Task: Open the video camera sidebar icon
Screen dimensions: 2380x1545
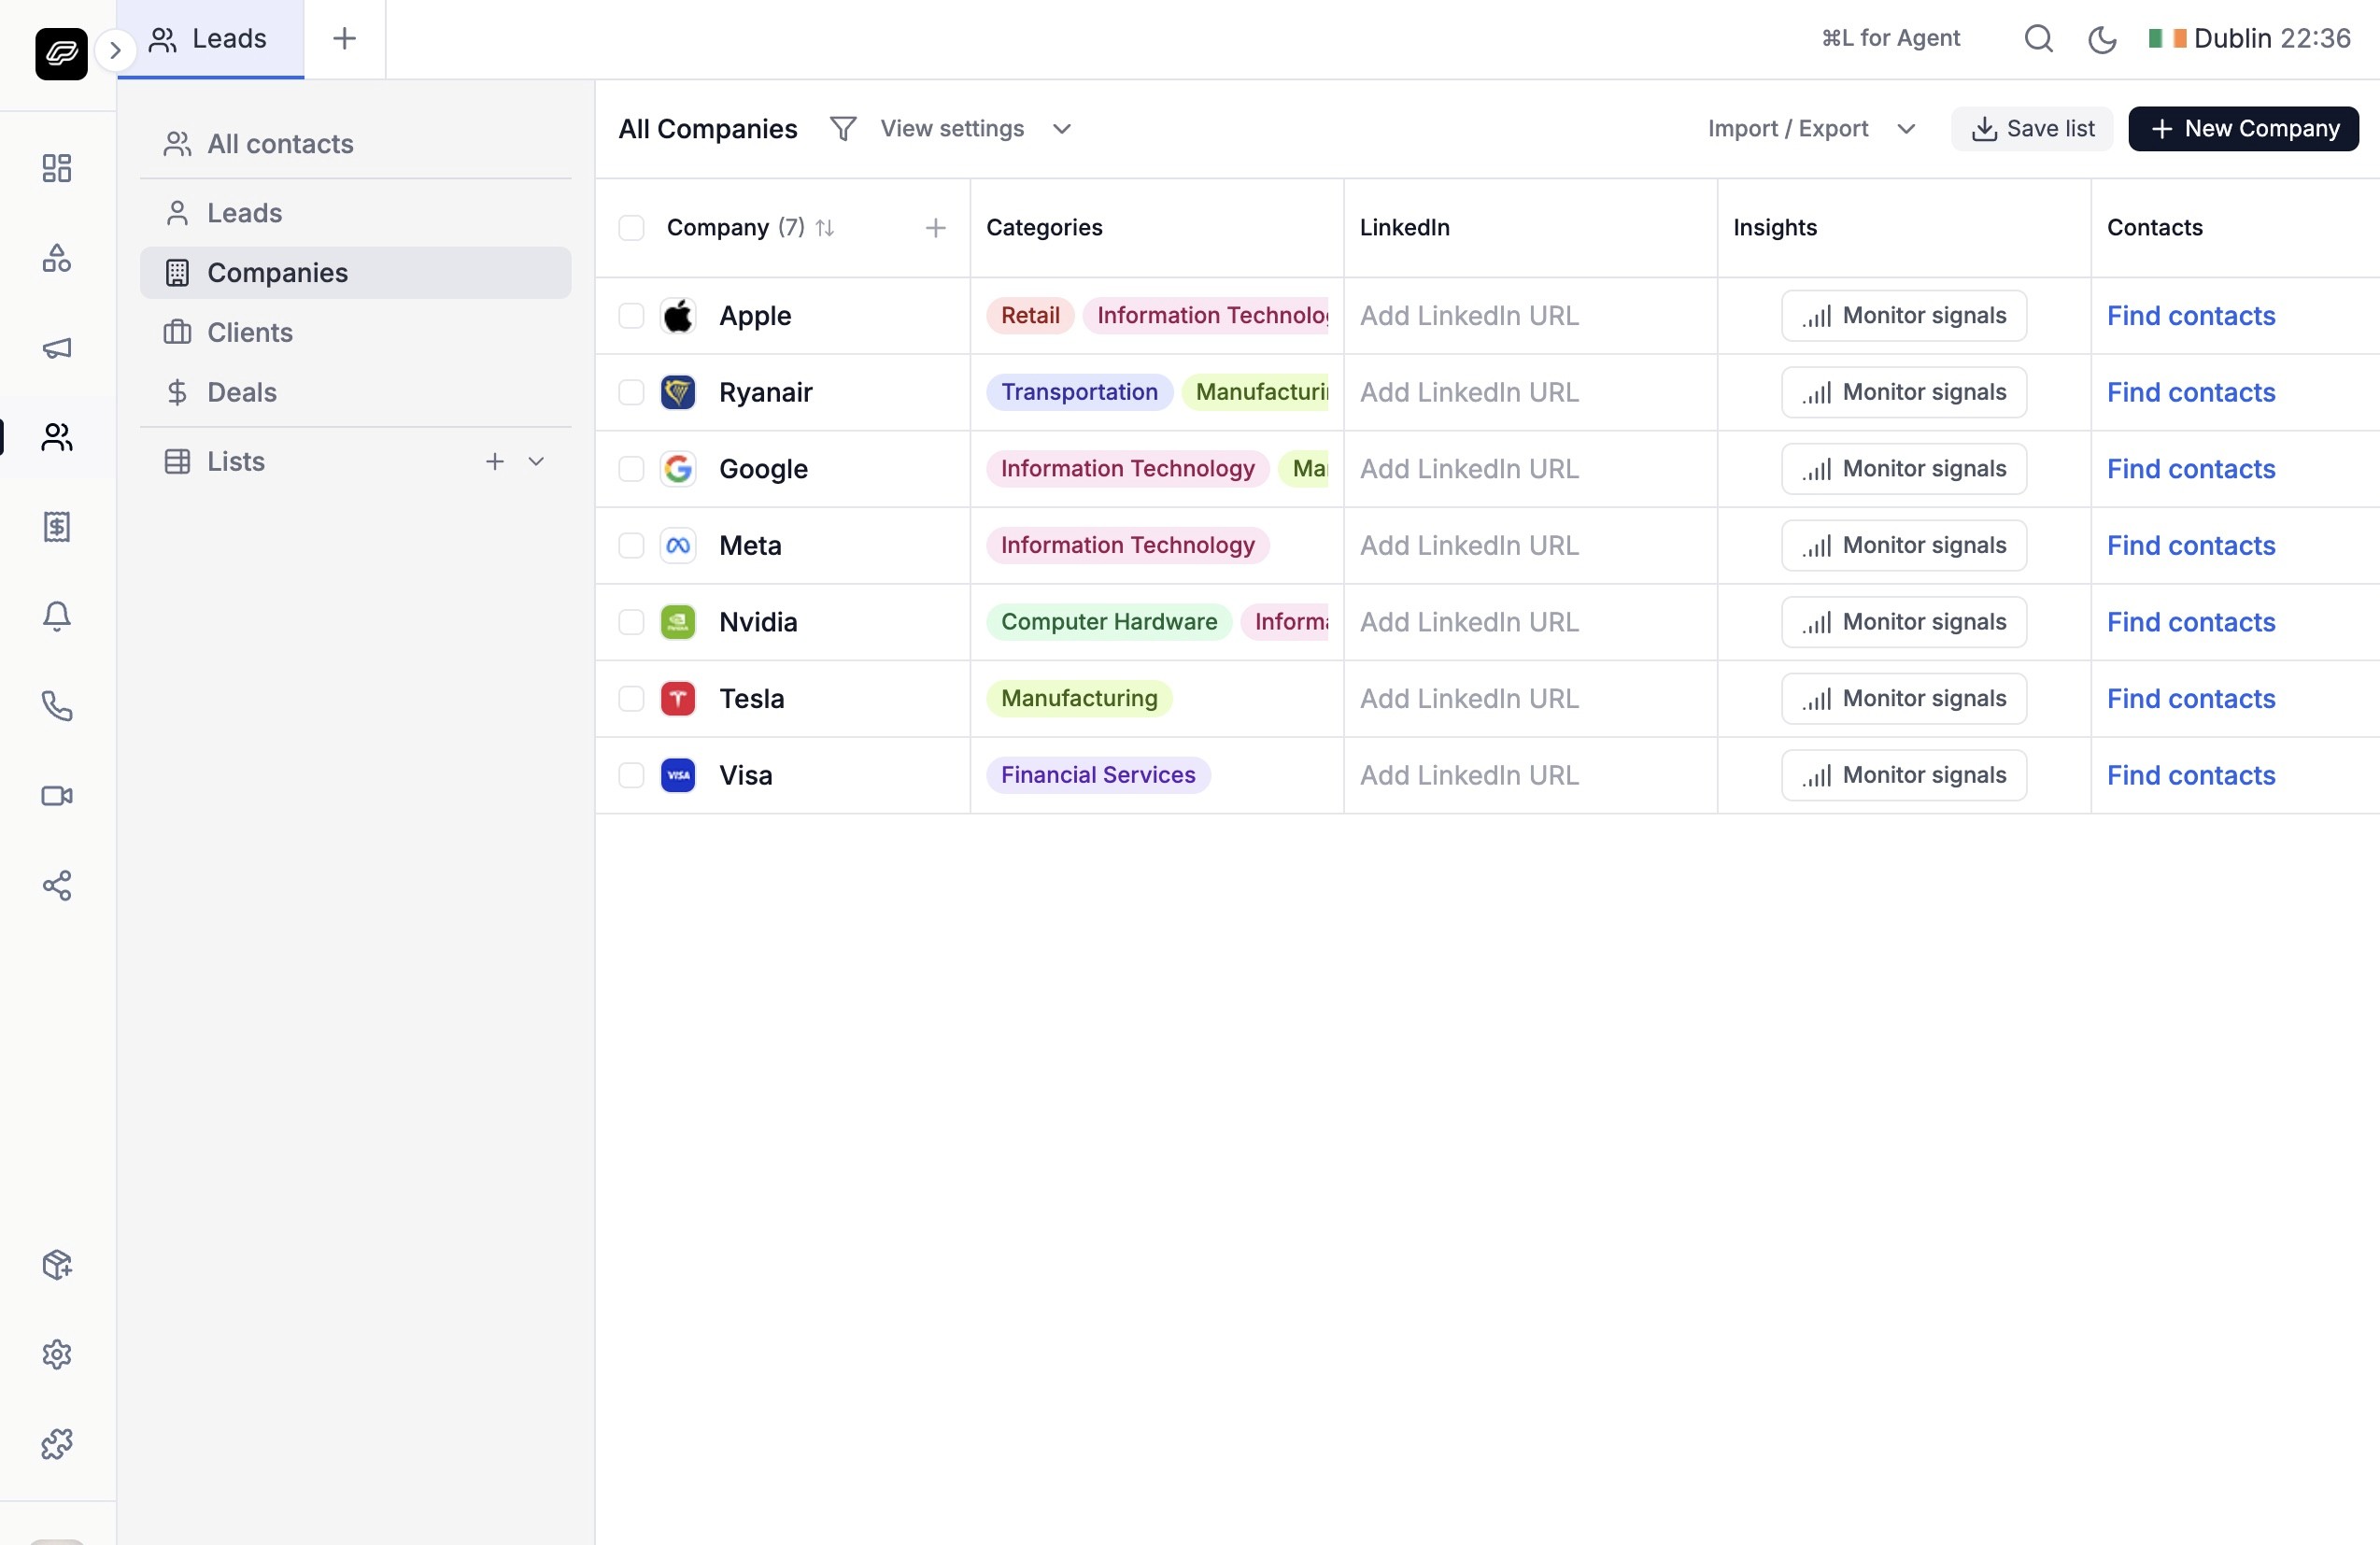Action: (x=57, y=796)
